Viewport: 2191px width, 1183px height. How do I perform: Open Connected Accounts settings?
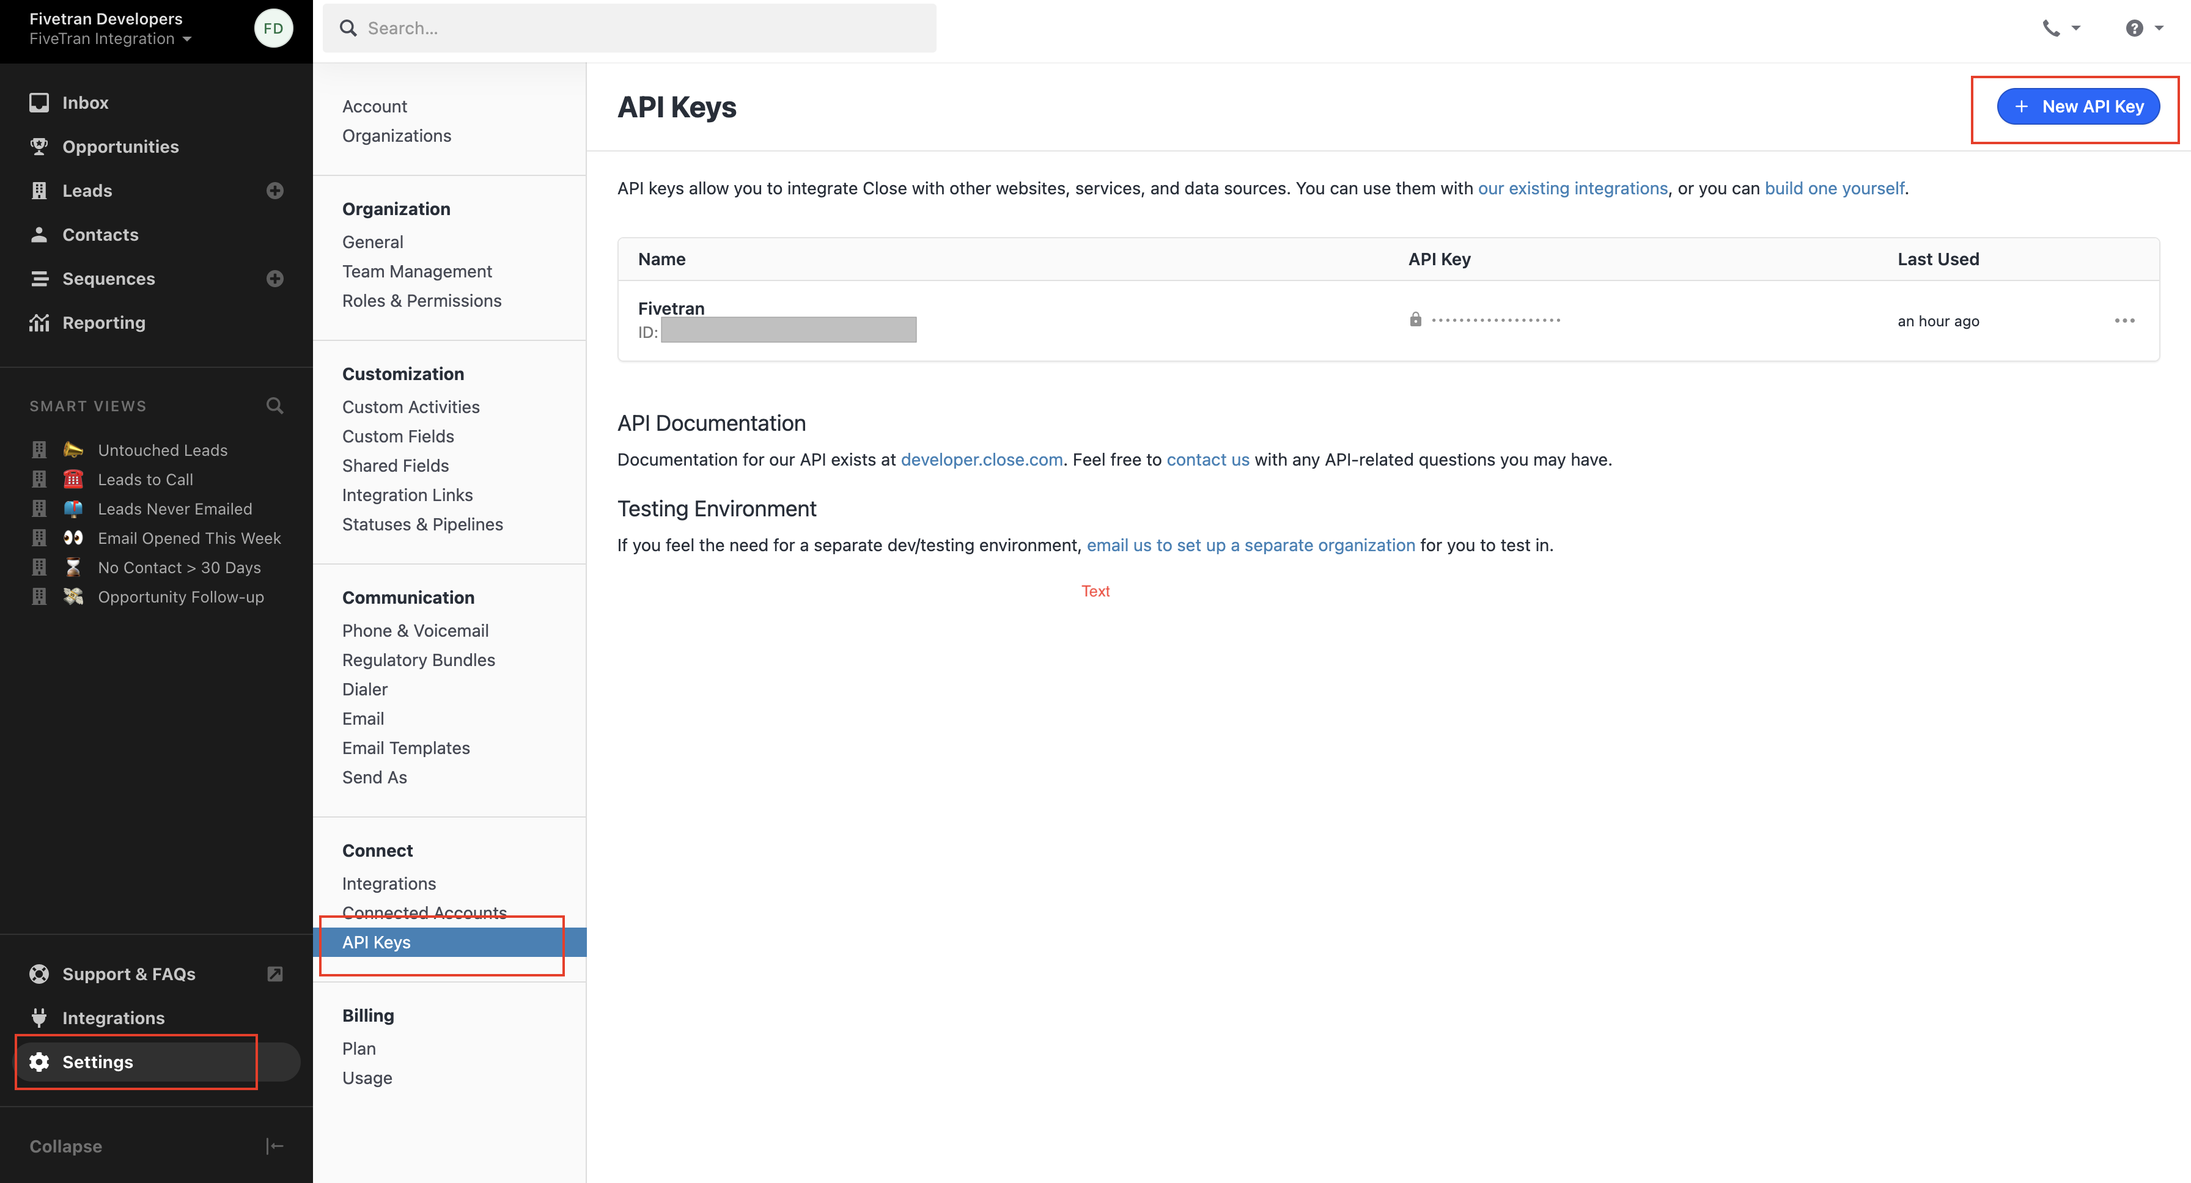point(424,913)
